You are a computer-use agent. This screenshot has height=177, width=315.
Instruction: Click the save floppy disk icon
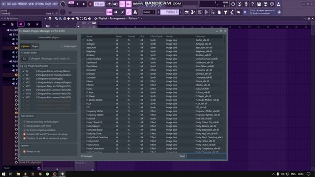pyautogui.click(x=259, y=4)
